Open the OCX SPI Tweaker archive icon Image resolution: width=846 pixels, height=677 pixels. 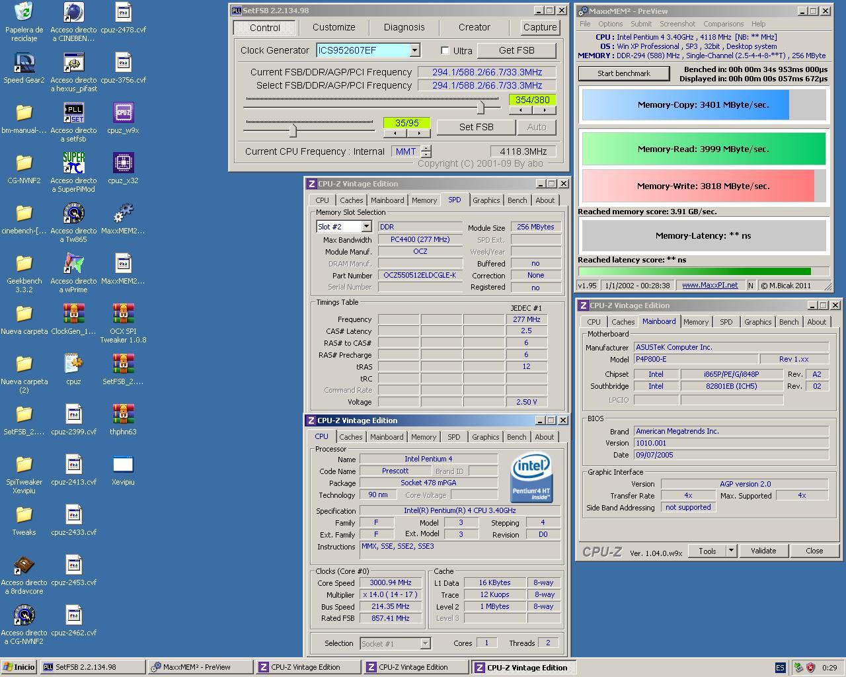tap(123, 314)
